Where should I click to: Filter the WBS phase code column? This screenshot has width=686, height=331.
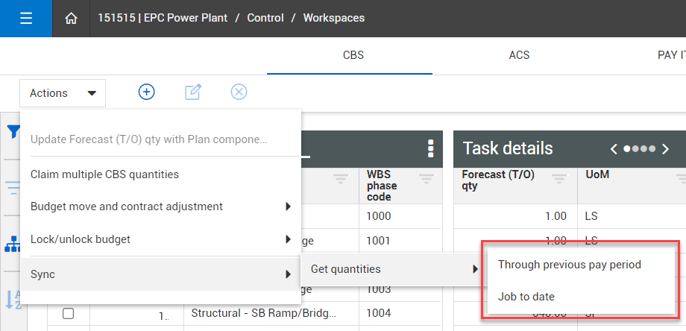point(427,178)
